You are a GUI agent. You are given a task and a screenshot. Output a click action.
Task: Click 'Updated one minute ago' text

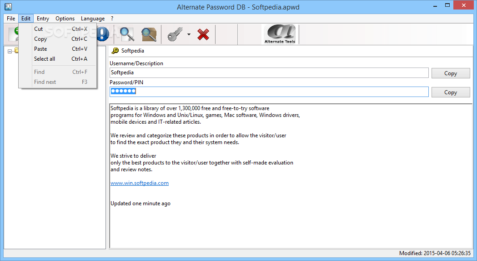click(x=141, y=203)
